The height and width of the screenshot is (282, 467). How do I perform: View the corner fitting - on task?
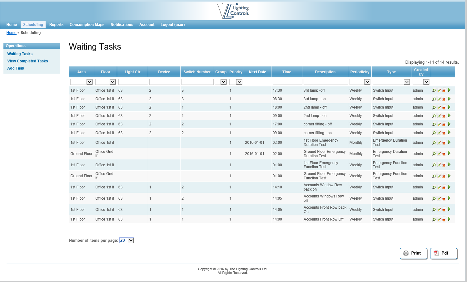coord(434,133)
